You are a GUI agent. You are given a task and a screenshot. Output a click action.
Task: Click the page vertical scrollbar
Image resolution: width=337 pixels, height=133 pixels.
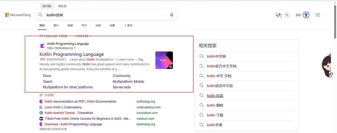(335, 22)
